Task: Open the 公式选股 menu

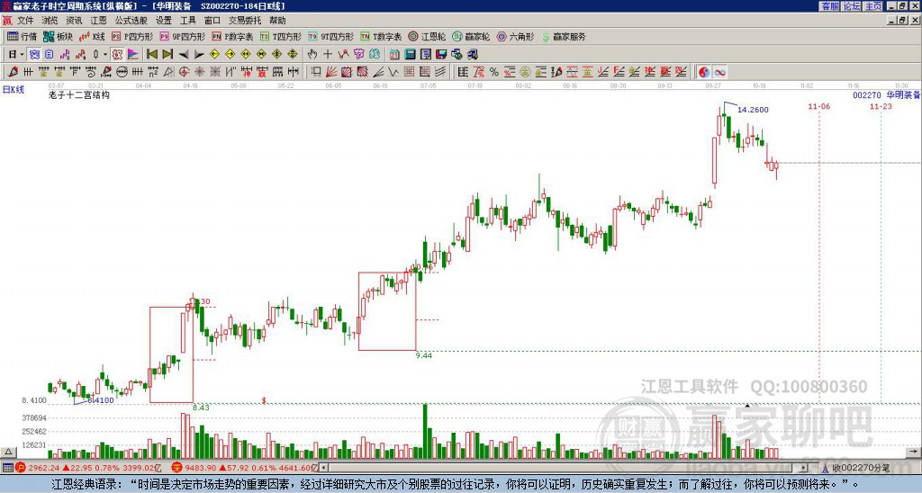Action: tap(131, 21)
